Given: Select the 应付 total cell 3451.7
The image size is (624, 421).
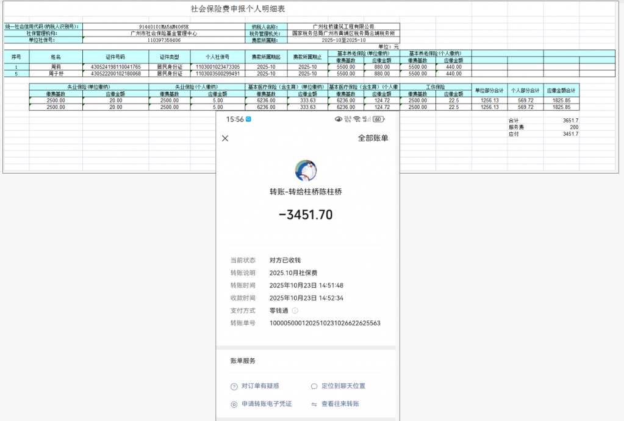Looking at the screenshot, I should pyautogui.click(x=570, y=133).
